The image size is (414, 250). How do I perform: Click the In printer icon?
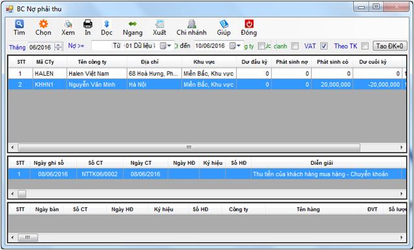(x=88, y=24)
